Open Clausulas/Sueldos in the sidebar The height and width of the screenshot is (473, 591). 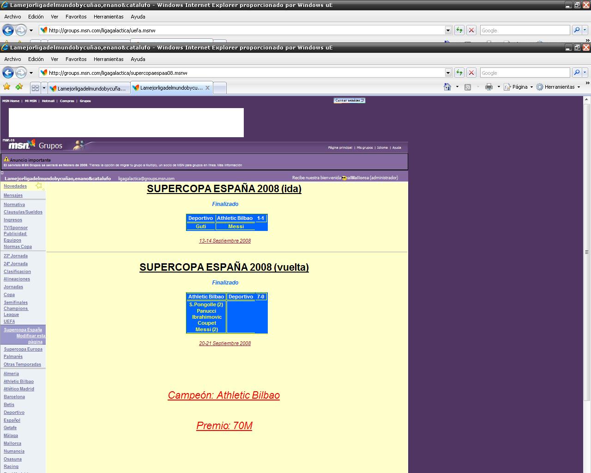[x=23, y=212]
